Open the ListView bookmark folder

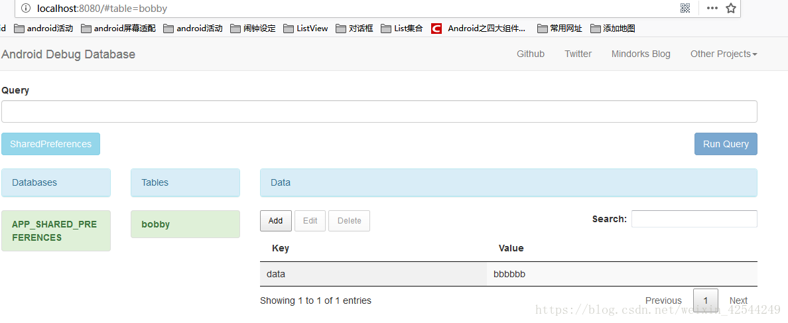point(306,29)
